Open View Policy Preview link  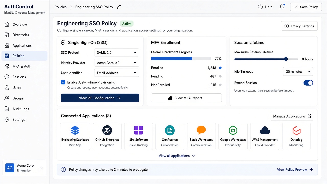(295, 170)
